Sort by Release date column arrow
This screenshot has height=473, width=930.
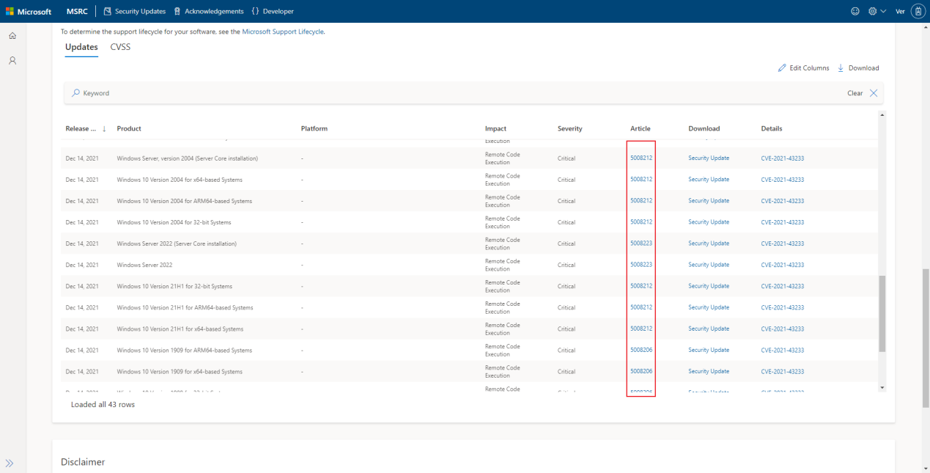tap(104, 128)
